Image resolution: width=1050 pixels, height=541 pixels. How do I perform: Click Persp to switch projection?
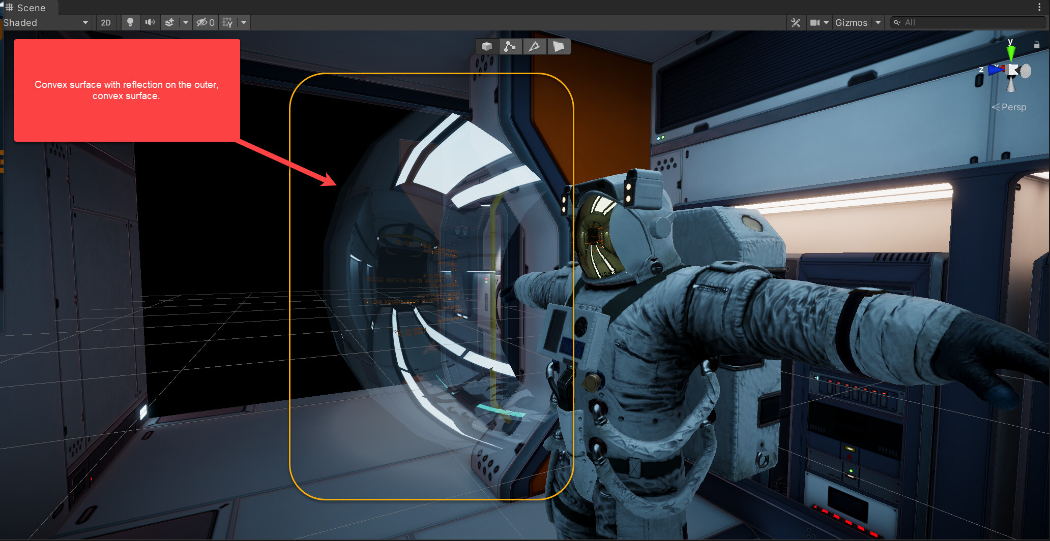(x=1013, y=107)
